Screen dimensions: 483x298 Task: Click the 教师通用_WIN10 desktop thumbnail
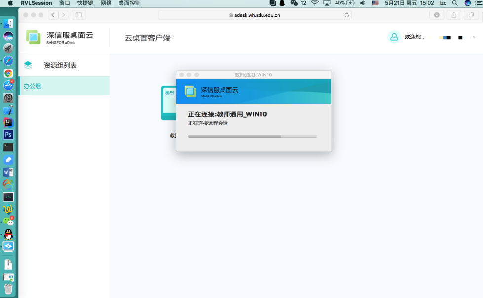pos(169,103)
